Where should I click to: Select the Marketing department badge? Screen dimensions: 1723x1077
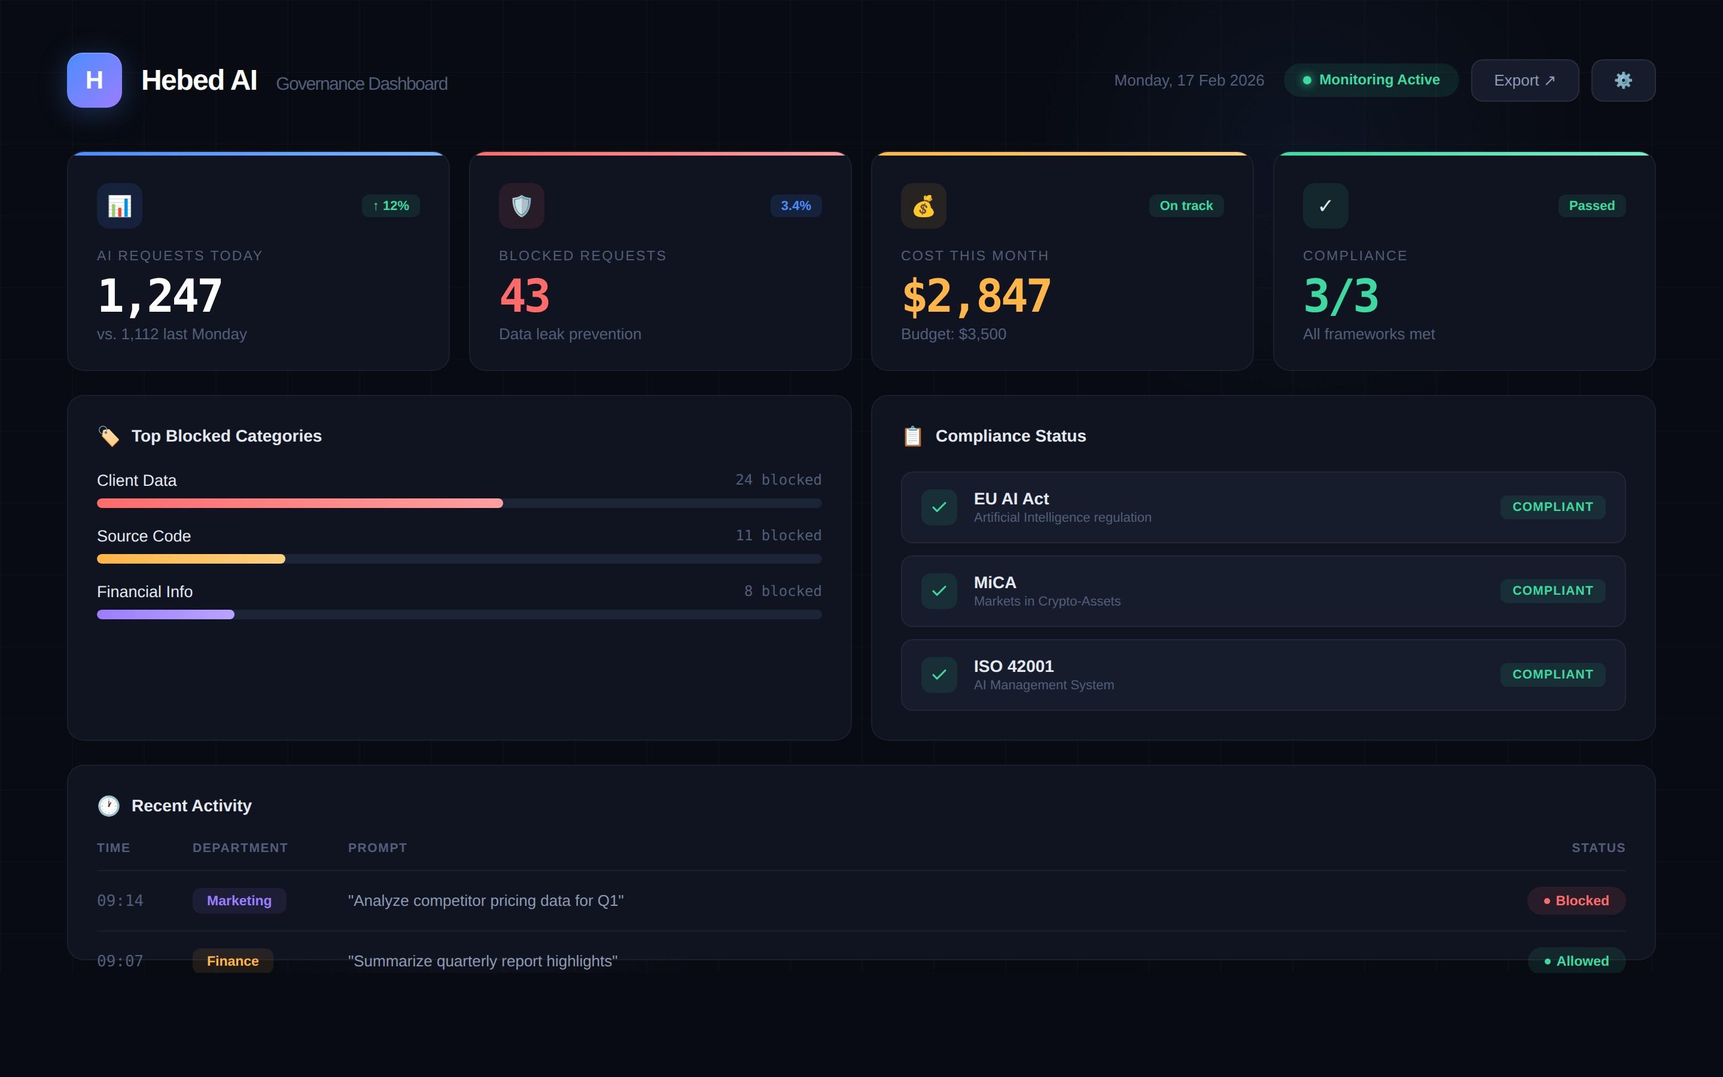(239, 900)
